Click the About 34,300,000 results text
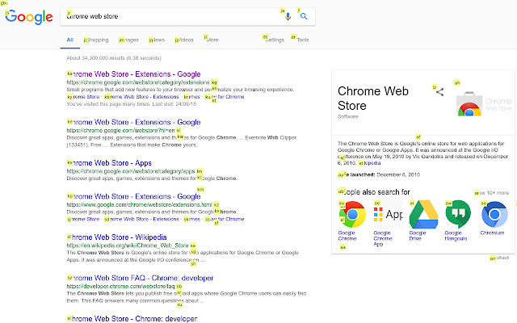The image size is (517, 323). point(114,58)
